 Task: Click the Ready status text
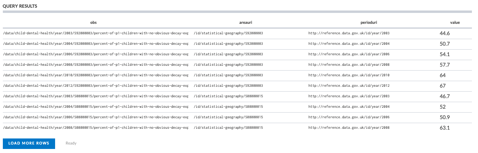click(71, 143)
